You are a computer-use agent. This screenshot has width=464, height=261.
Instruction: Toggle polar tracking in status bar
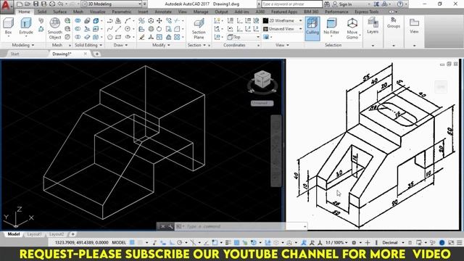pos(179,242)
